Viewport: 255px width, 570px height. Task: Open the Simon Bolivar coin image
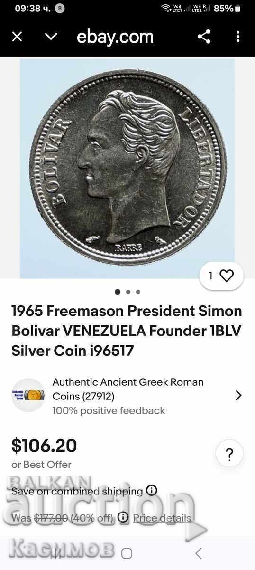128,168
